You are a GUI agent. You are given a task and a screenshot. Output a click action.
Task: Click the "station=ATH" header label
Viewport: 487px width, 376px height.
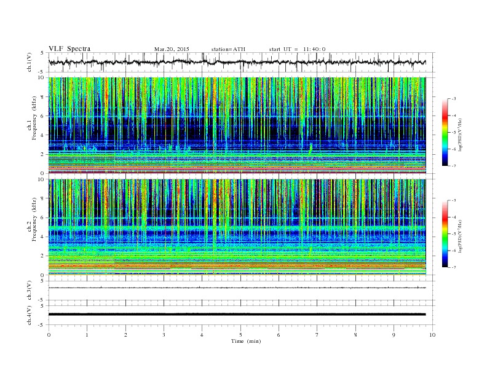228,49
